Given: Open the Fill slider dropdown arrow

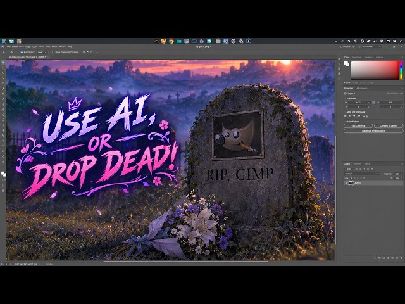Looking at the screenshot, I should (x=402, y=178).
